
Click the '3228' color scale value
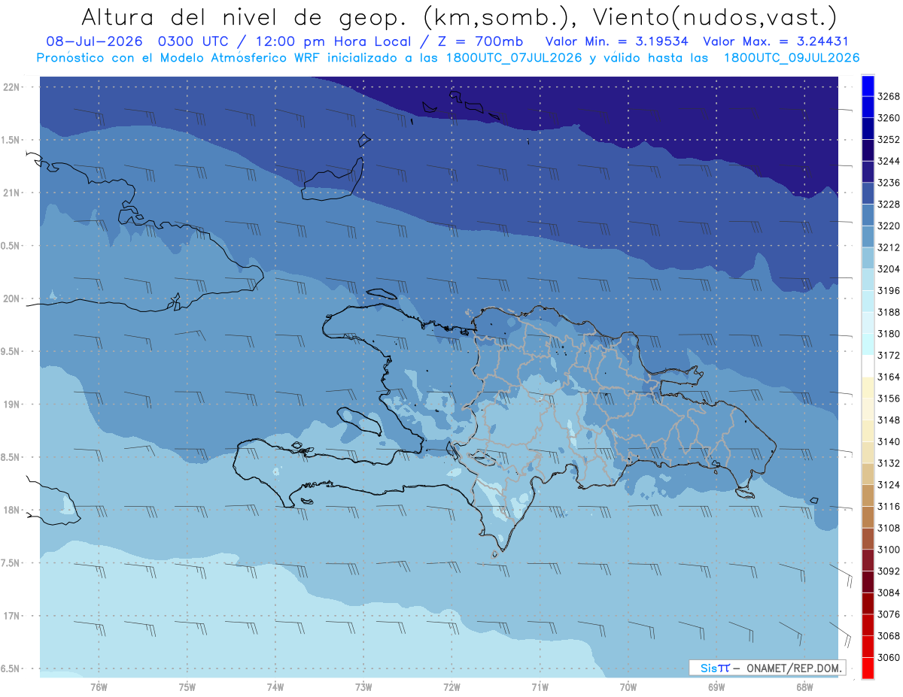tap(889, 205)
